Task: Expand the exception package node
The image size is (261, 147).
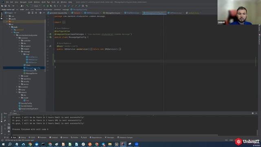Action: tap(19, 46)
